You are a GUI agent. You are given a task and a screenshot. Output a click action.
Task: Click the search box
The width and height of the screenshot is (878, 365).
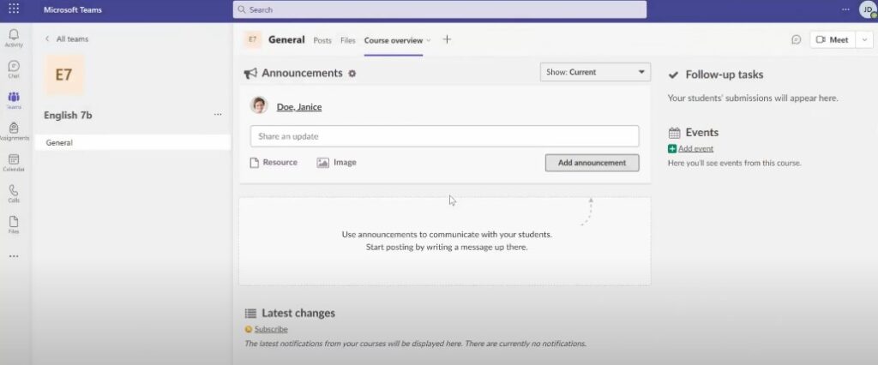click(x=440, y=9)
